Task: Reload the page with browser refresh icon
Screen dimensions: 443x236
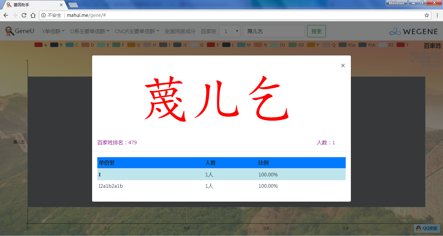Action: [24, 15]
